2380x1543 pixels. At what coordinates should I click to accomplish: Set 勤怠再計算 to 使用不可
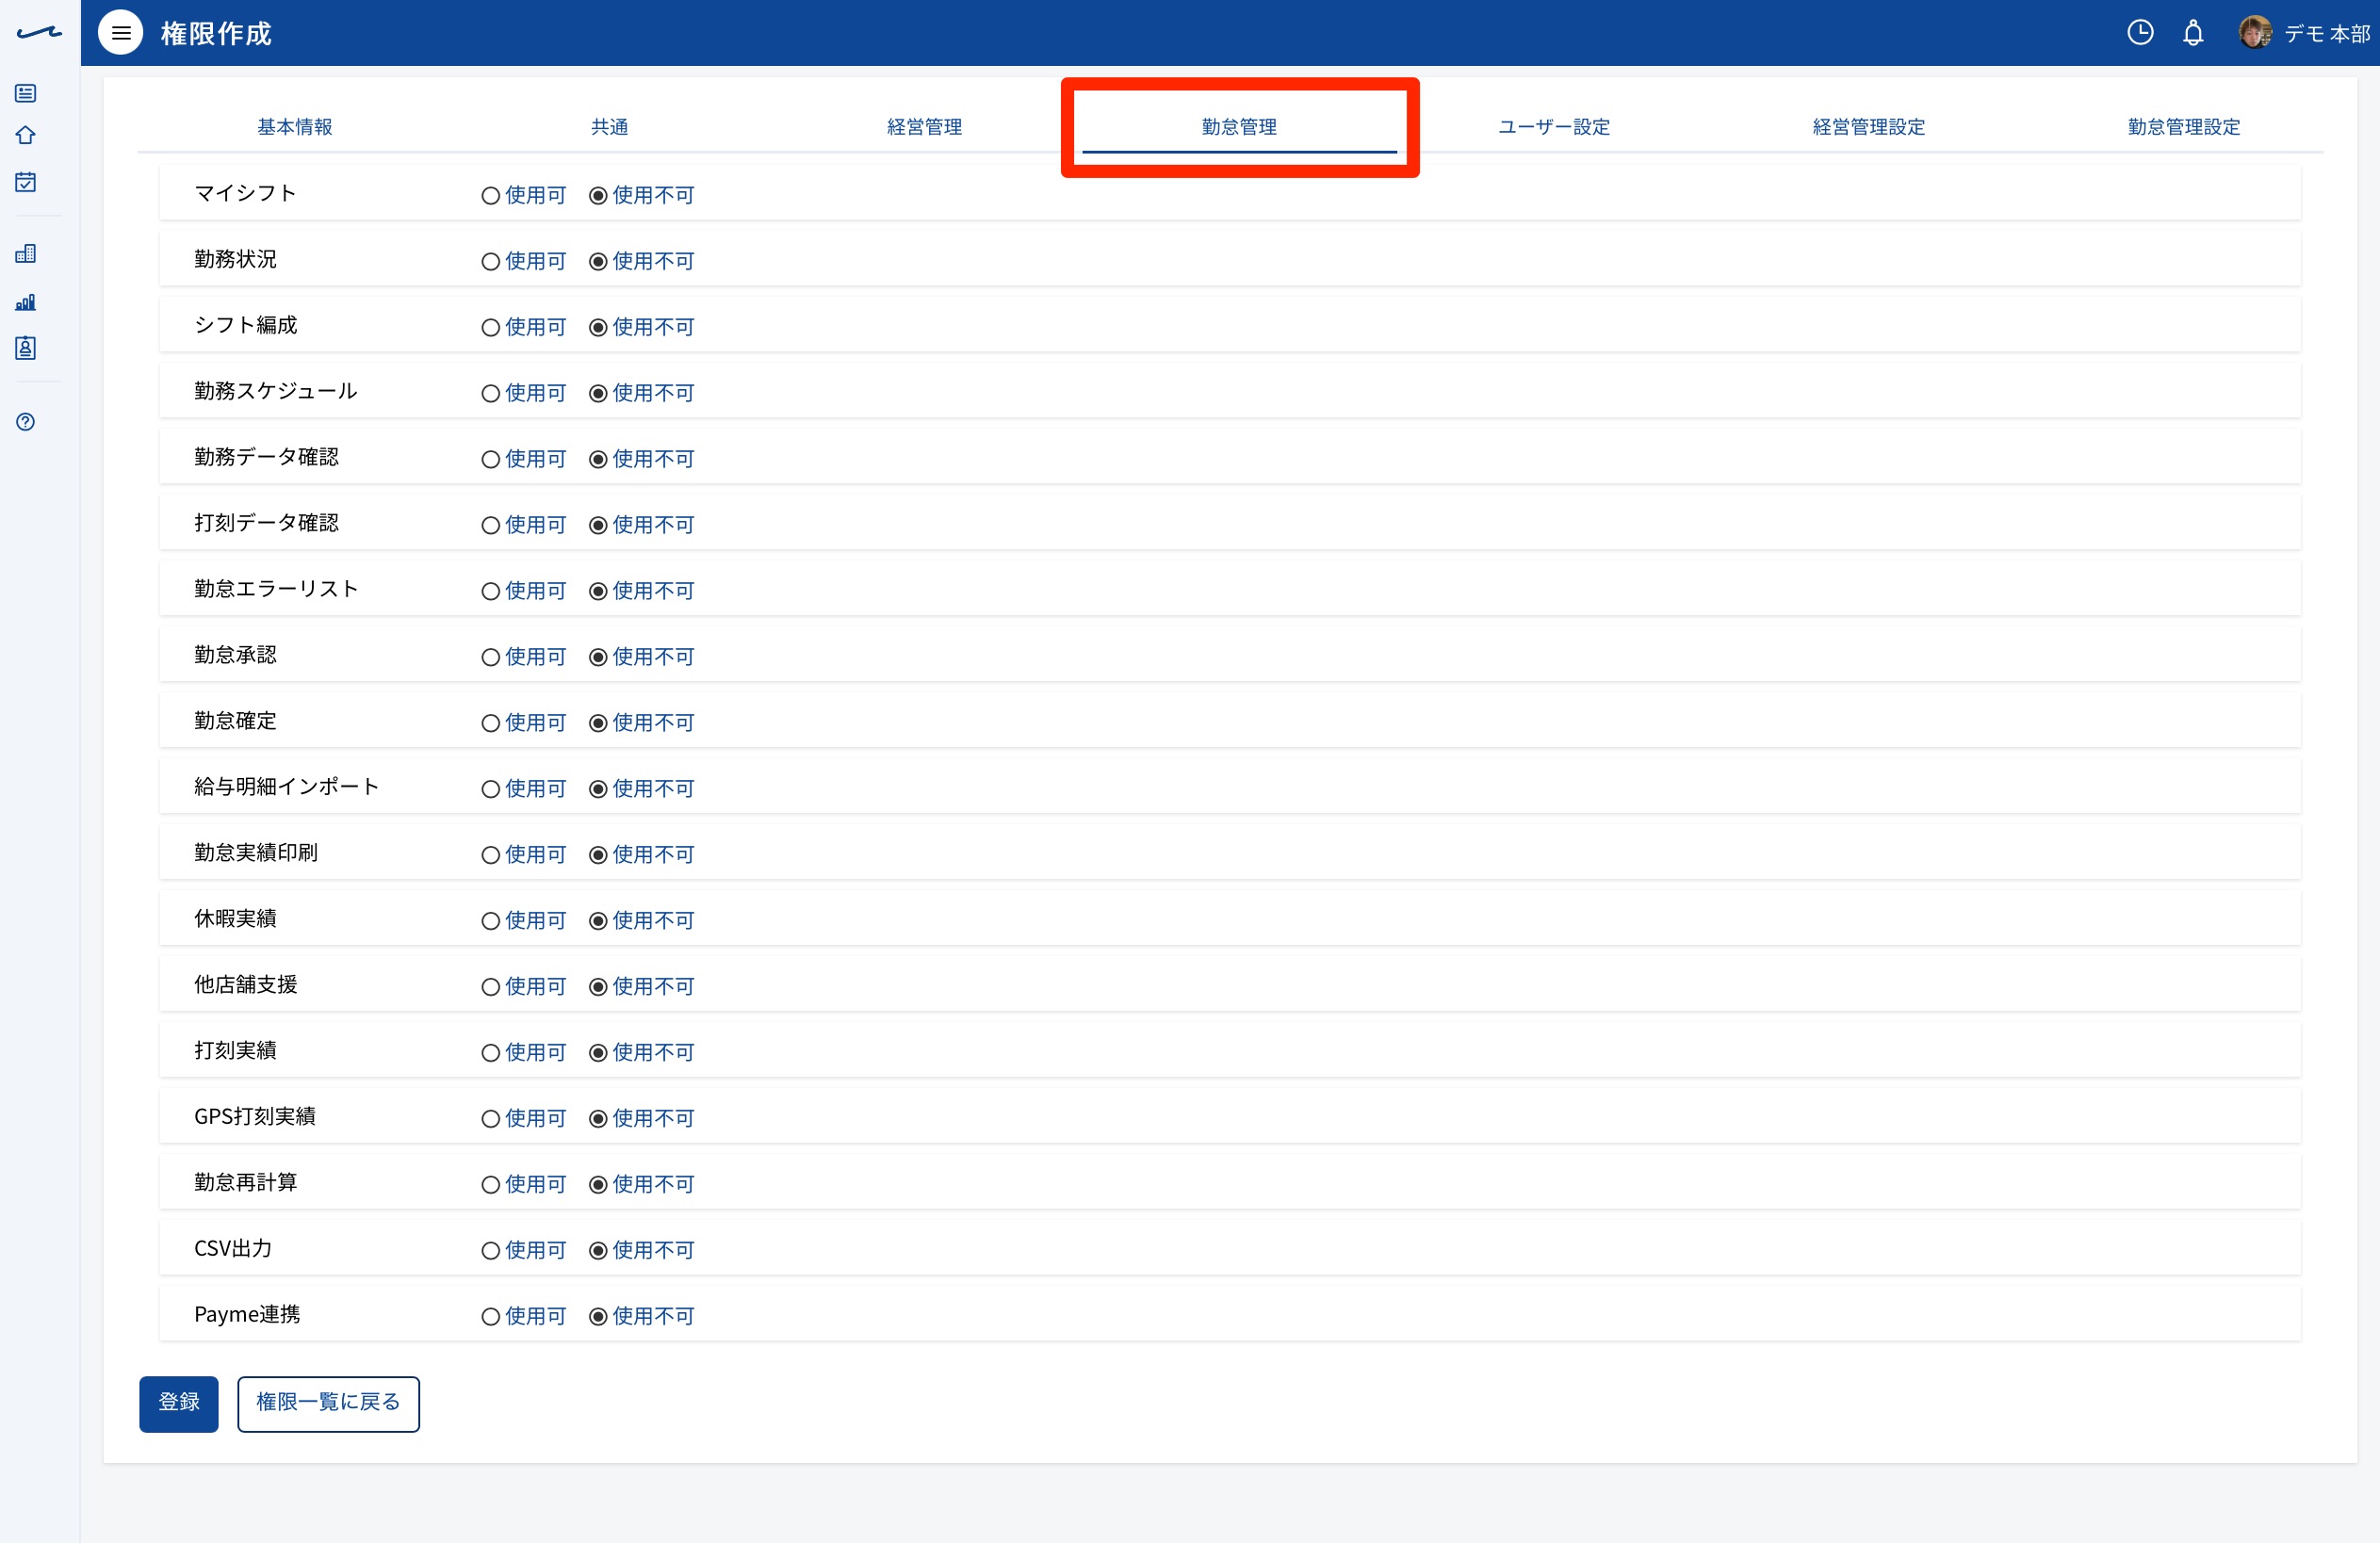coord(598,1186)
